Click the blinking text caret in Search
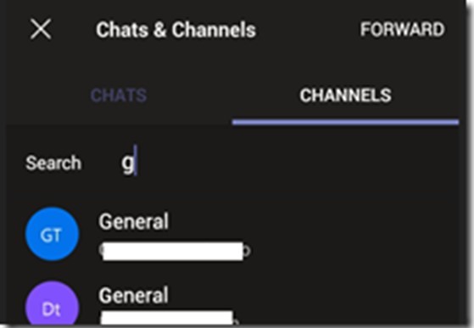The width and height of the screenshot is (474, 328). point(136,160)
